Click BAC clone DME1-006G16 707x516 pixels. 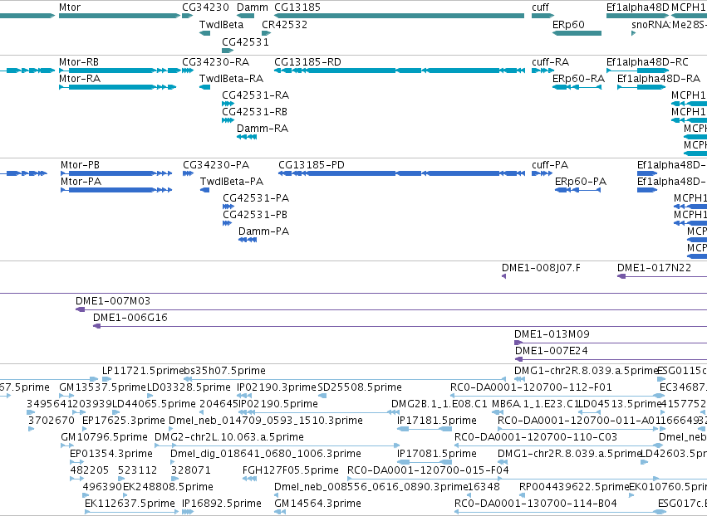[400, 326]
